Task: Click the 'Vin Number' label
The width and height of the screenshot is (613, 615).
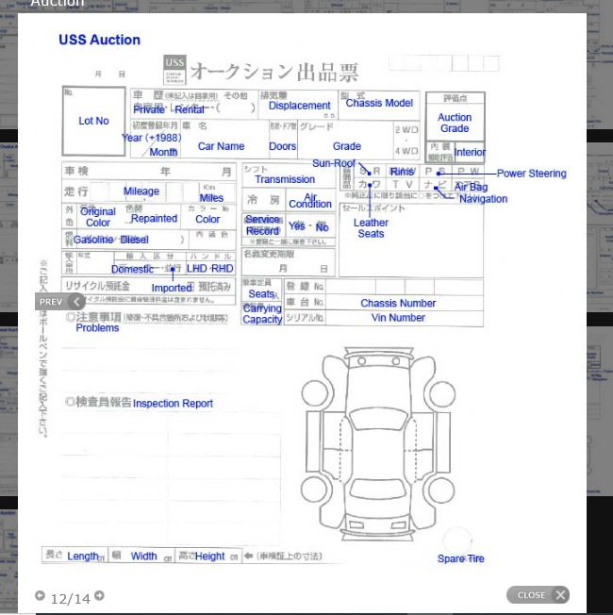Action: [398, 318]
